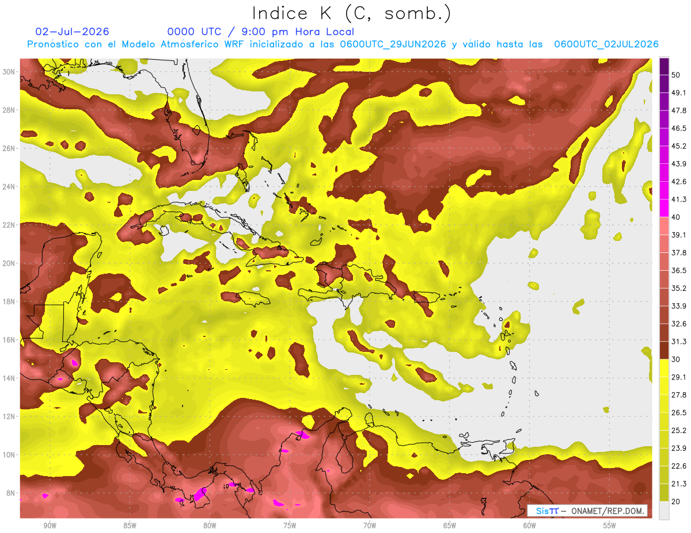The image size is (691, 533).
Task: Click the "18N" latitude axis label
Action: [9, 301]
